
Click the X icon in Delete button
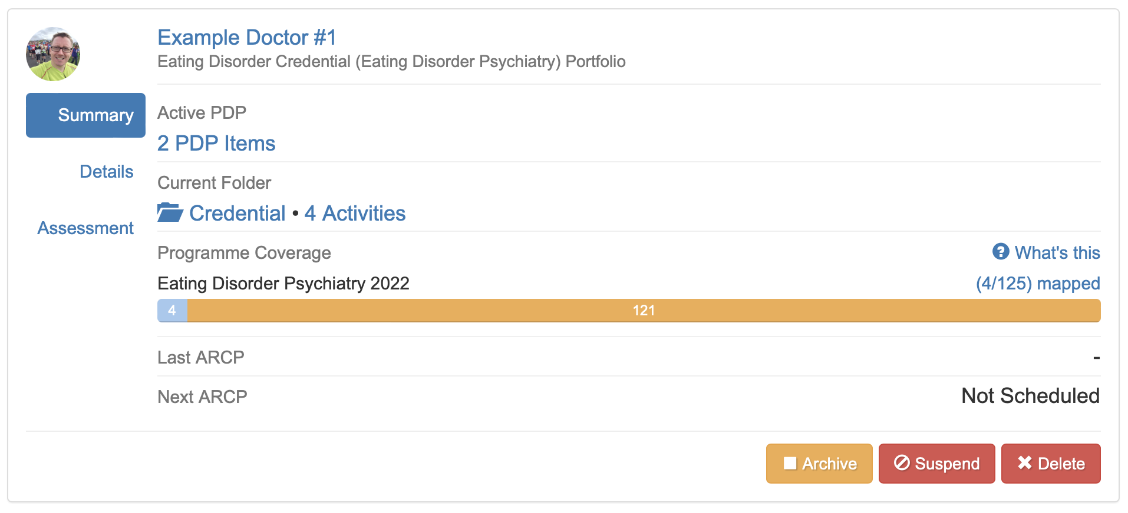1025,463
